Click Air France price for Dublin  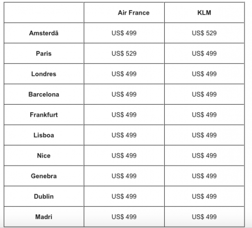[x=124, y=196]
